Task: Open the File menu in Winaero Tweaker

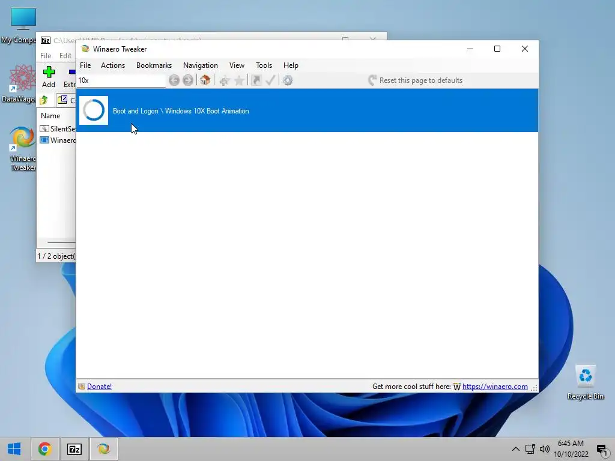Action: [x=85, y=65]
